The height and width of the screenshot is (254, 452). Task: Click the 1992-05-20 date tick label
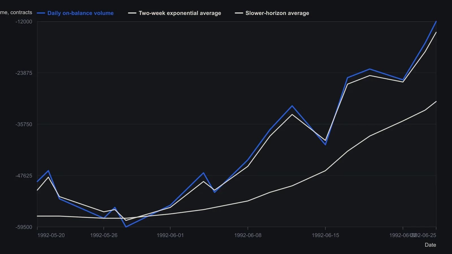(51, 235)
